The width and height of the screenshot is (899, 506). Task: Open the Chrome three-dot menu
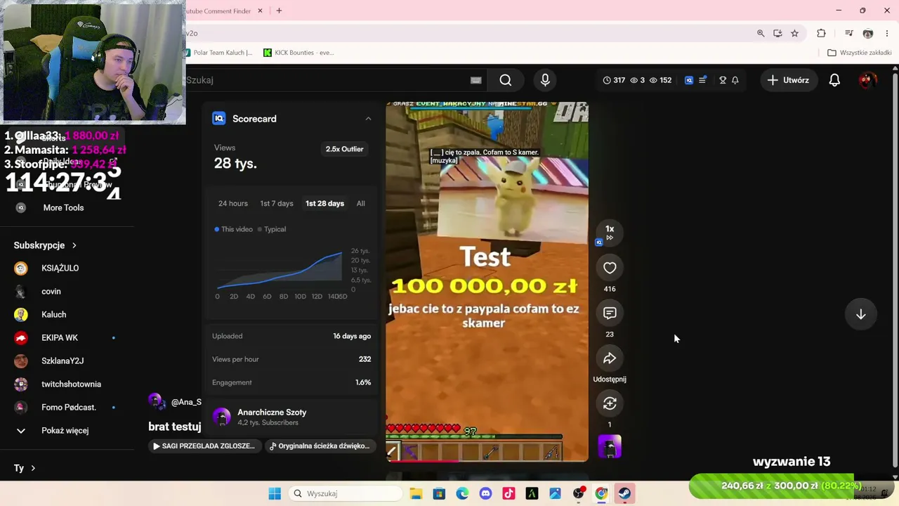point(888,33)
